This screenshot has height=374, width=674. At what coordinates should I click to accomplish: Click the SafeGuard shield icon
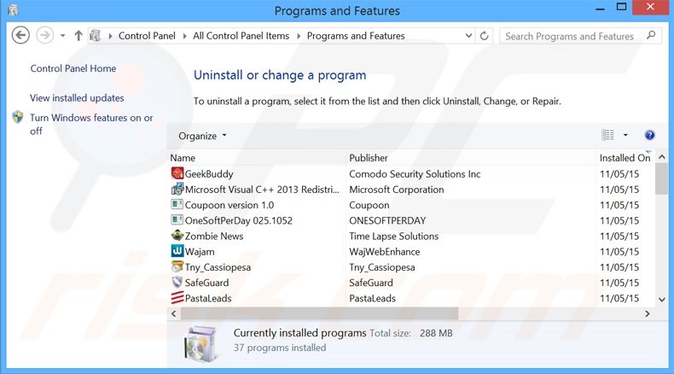(177, 283)
